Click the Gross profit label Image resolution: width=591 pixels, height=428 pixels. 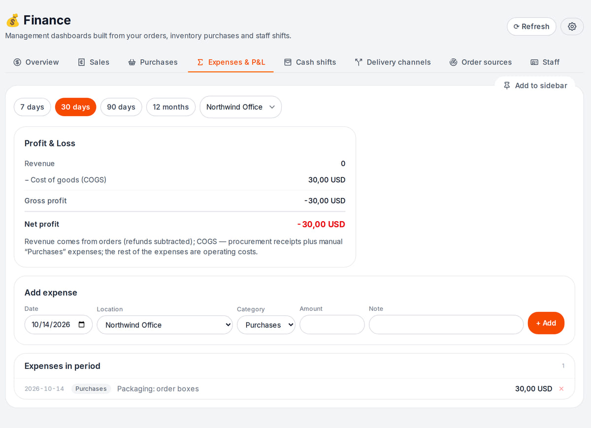pos(45,200)
